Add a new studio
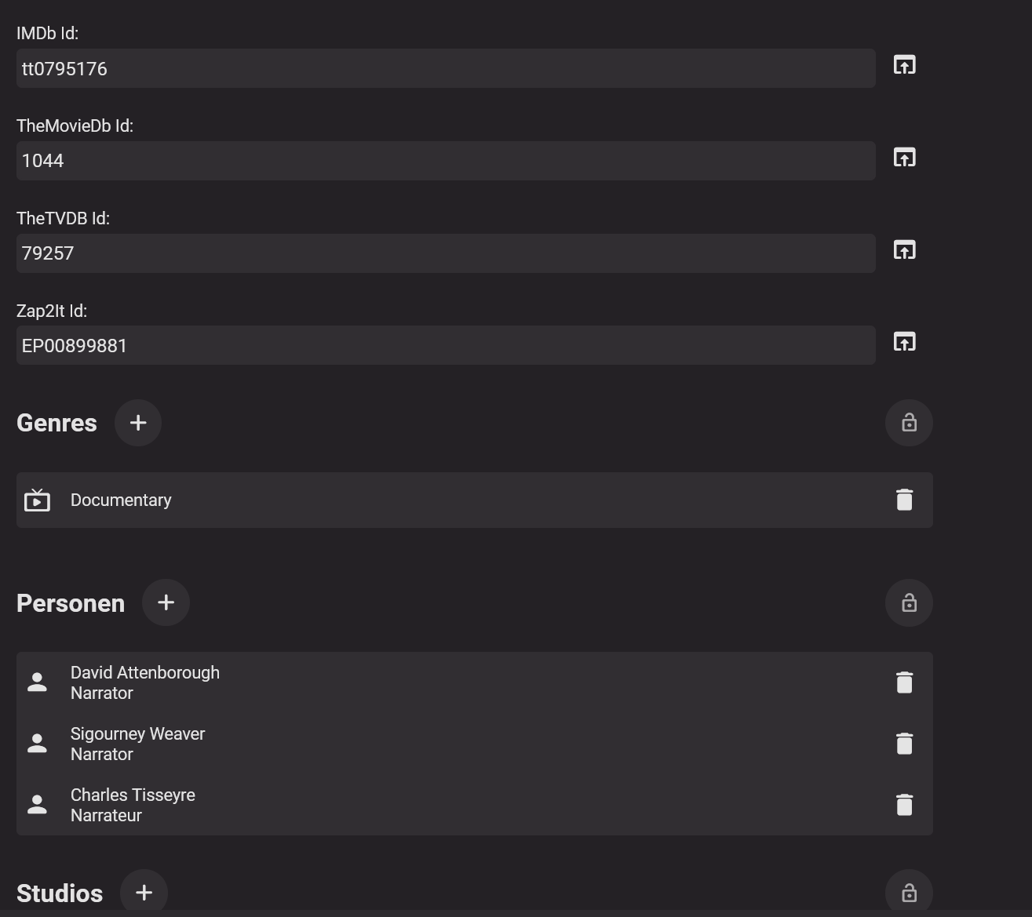This screenshot has width=1032, height=917. point(144,893)
